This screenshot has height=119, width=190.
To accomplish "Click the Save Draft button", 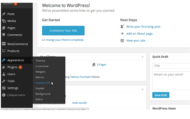I will [161, 95].
